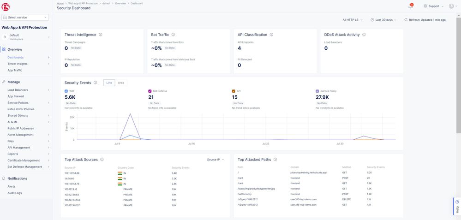Click info icon beside Bot Traffic
The image size is (461, 220).
click(173, 35)
